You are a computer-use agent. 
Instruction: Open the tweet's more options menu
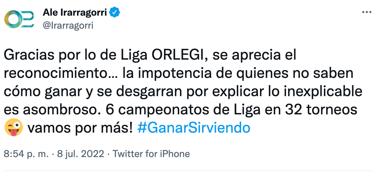(367, 12)
